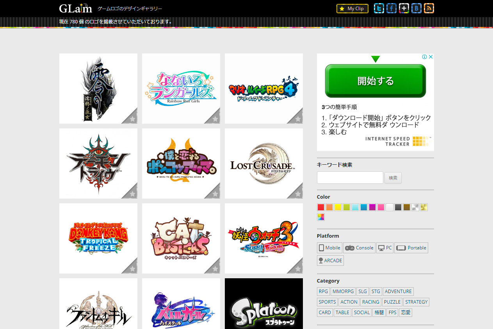Select the white color swatch
This screenshot has height=329, width=493.
click(390, 207)
